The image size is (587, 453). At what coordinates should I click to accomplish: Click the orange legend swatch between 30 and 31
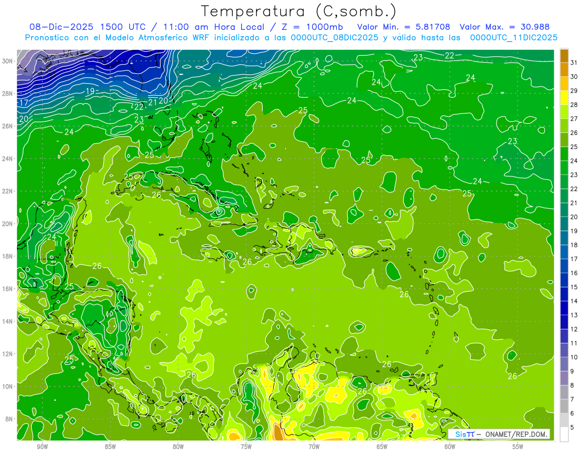[x=564, y=69]
